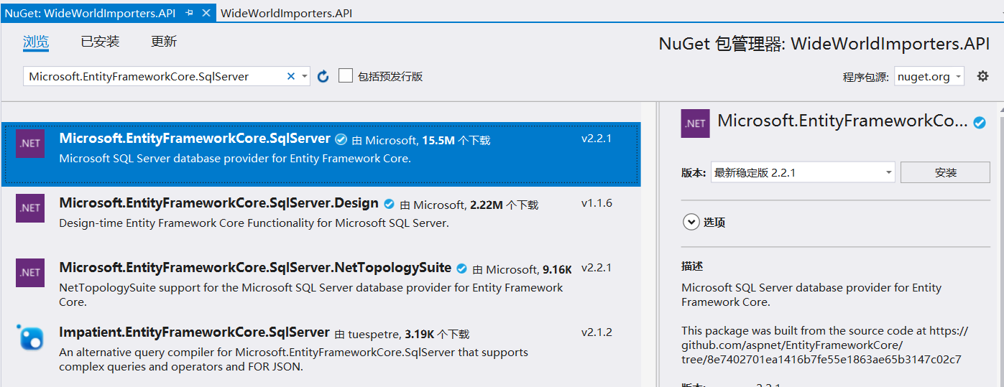The height and width of the screenshot is (387, 1004).
Task: Switch to the WideWorldImporters.API document tab
Action: click(x=286, y=13)
